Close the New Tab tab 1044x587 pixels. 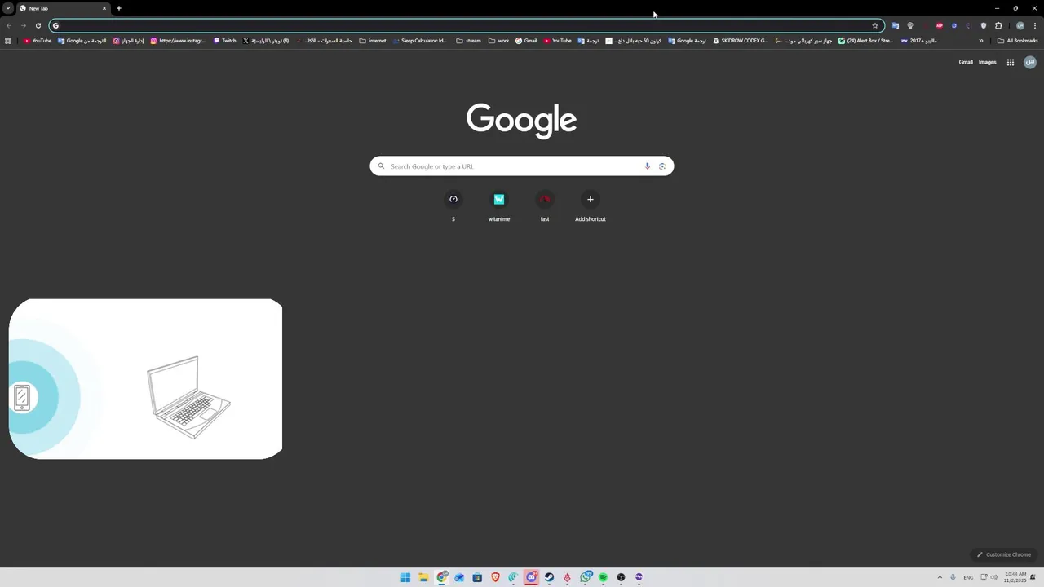coord(104,8)
